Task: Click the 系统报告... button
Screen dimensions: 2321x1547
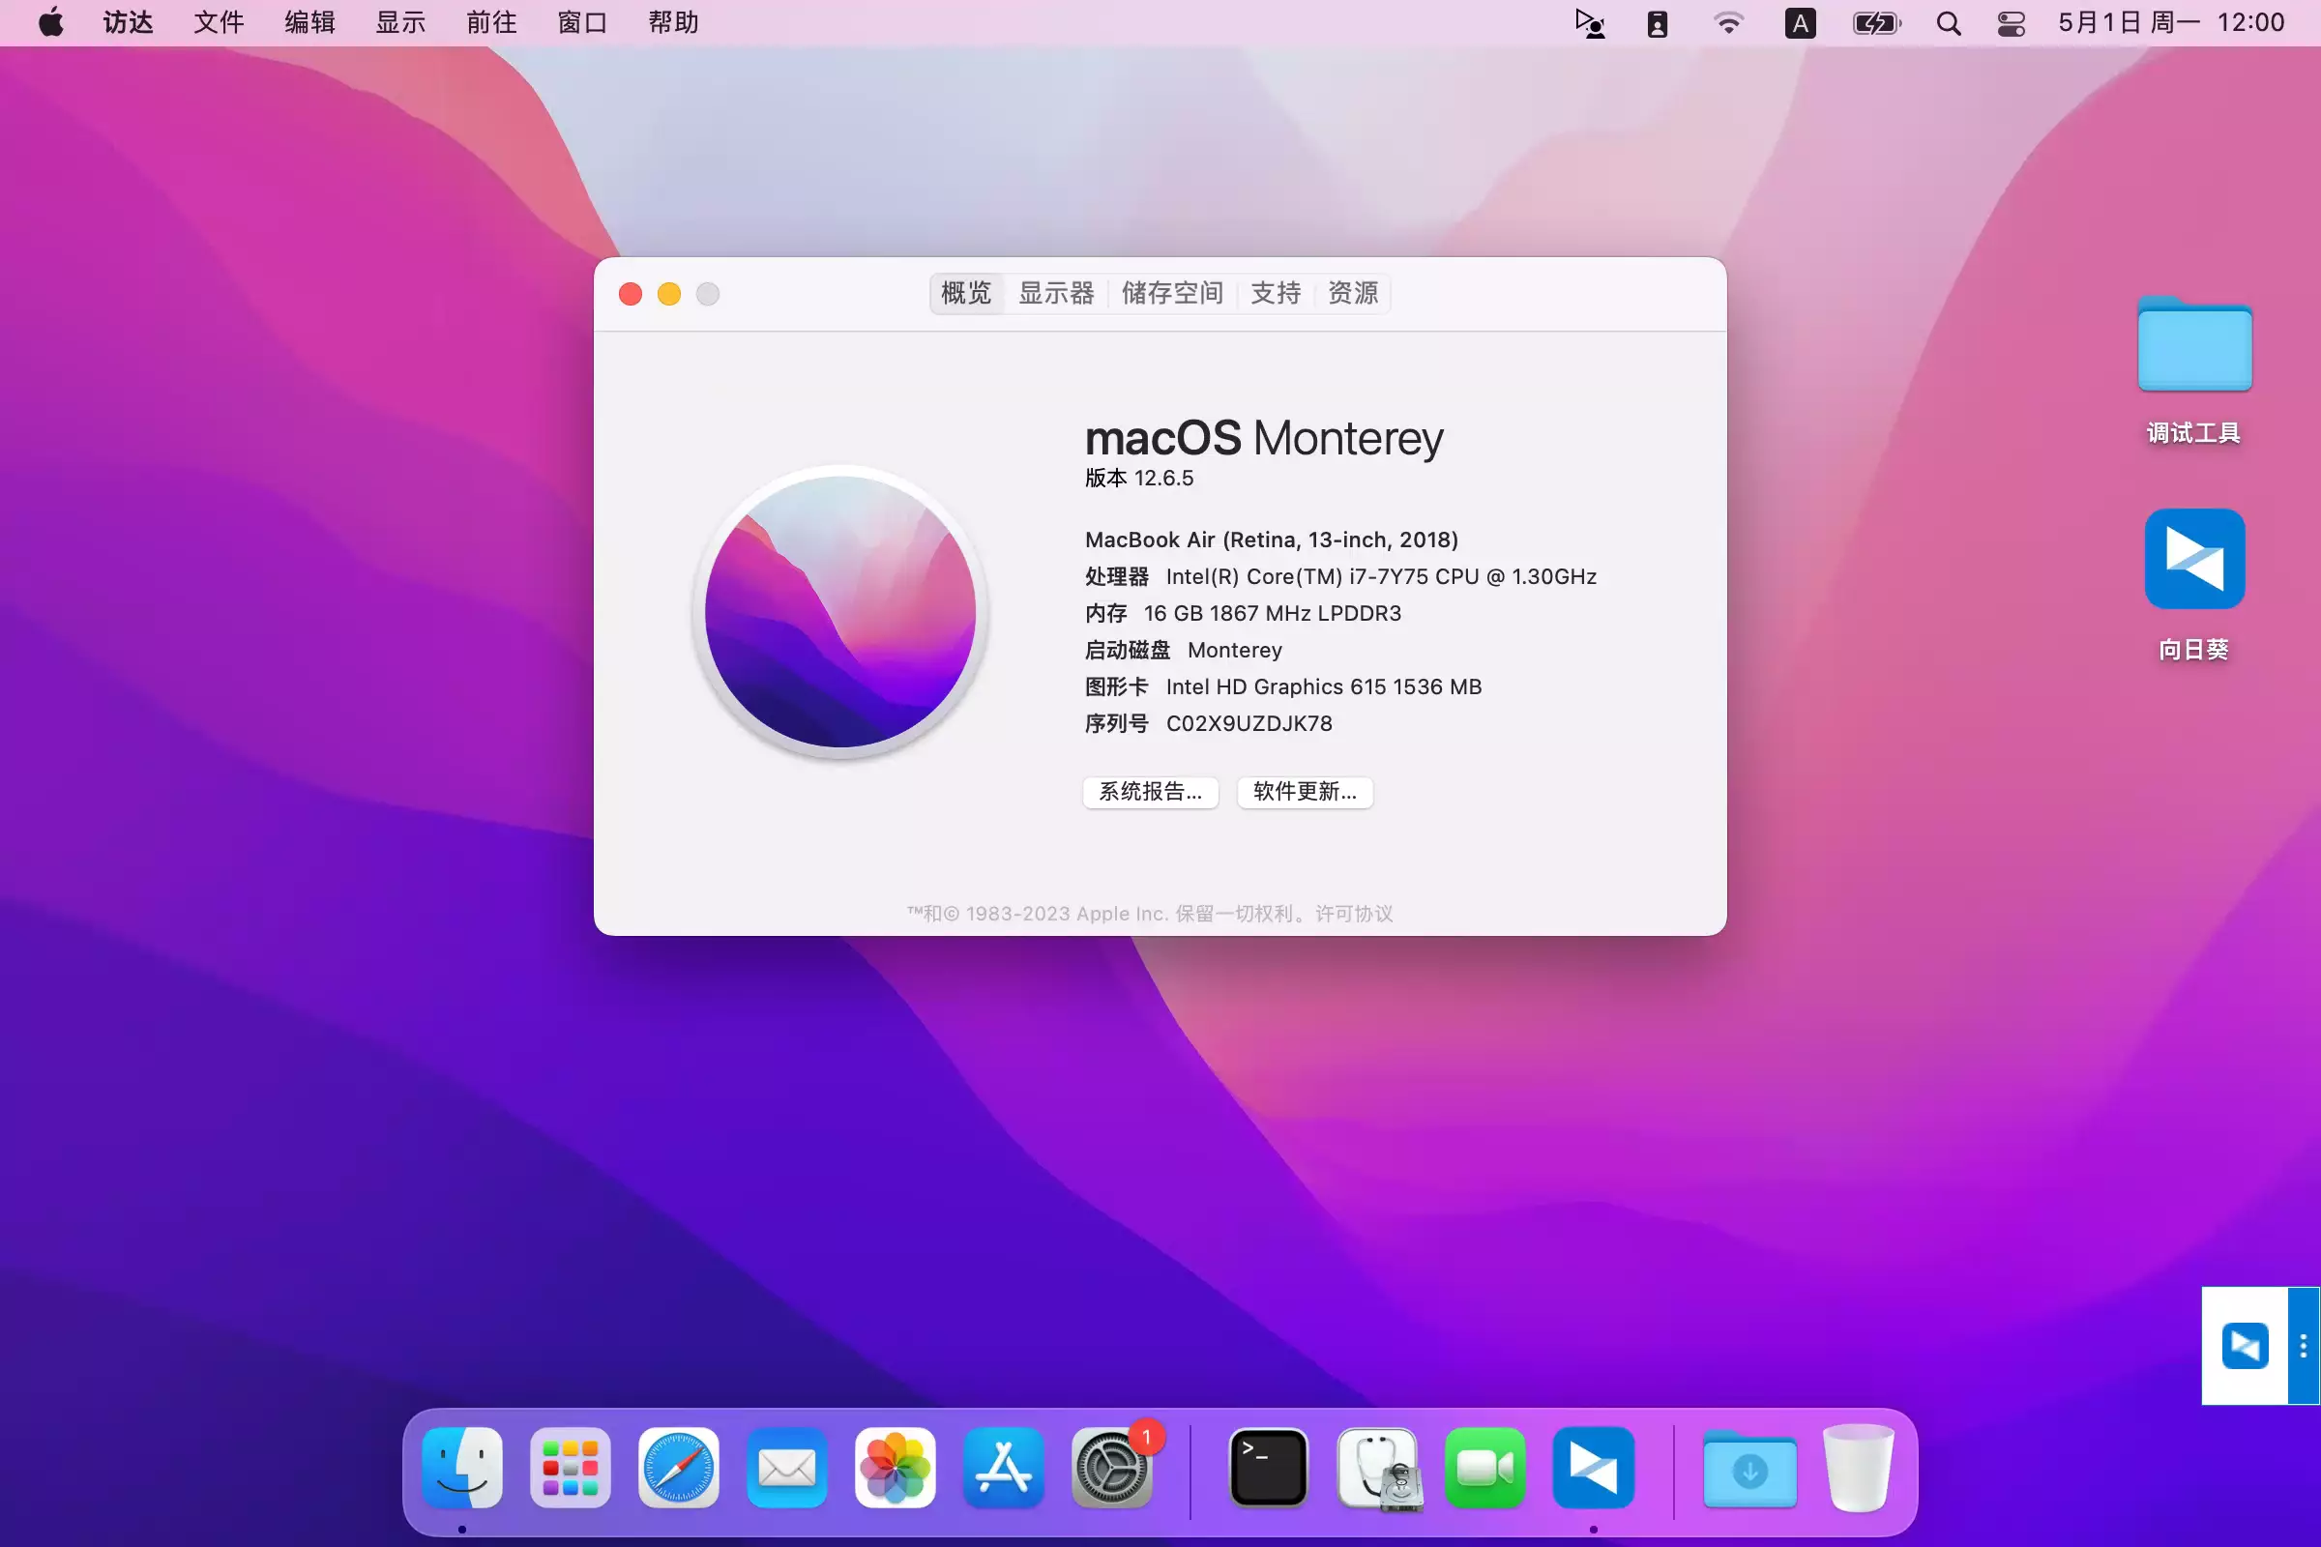Action: [1150, 791]
